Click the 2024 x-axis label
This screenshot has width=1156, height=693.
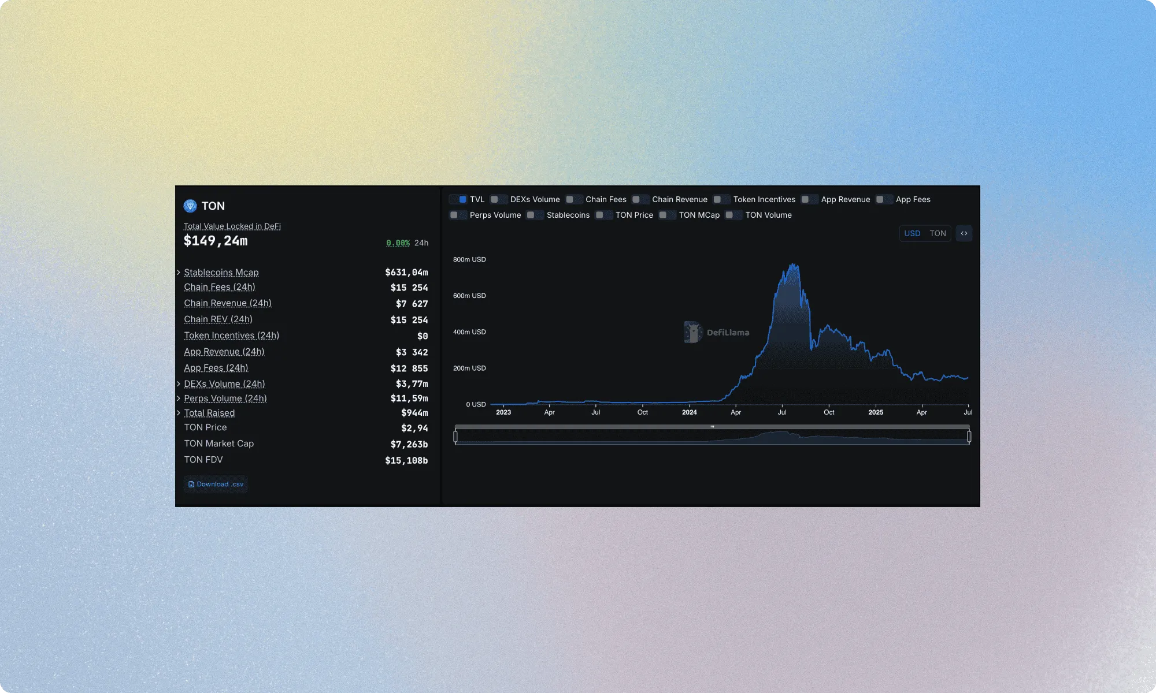(689, 412)
